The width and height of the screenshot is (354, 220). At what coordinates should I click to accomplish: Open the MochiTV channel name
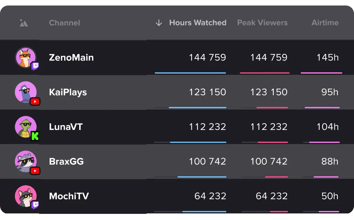pyautogui.click(x=69, y=196)
